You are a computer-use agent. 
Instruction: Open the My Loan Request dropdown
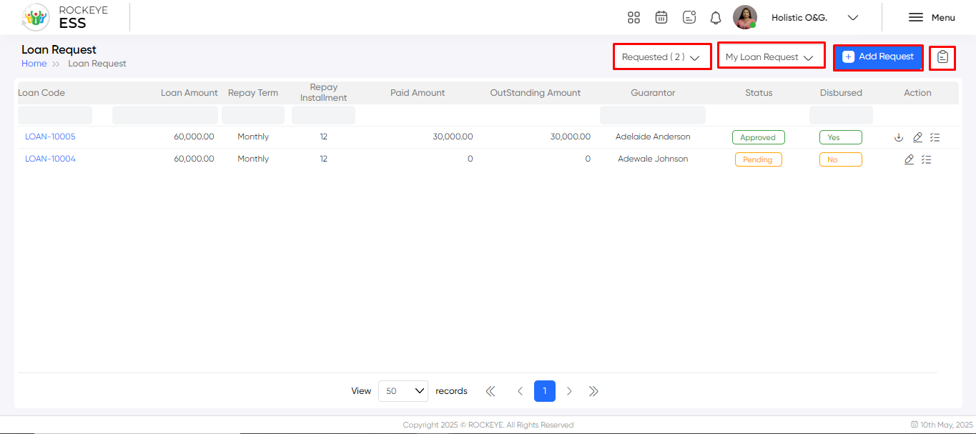pos(772,56)
